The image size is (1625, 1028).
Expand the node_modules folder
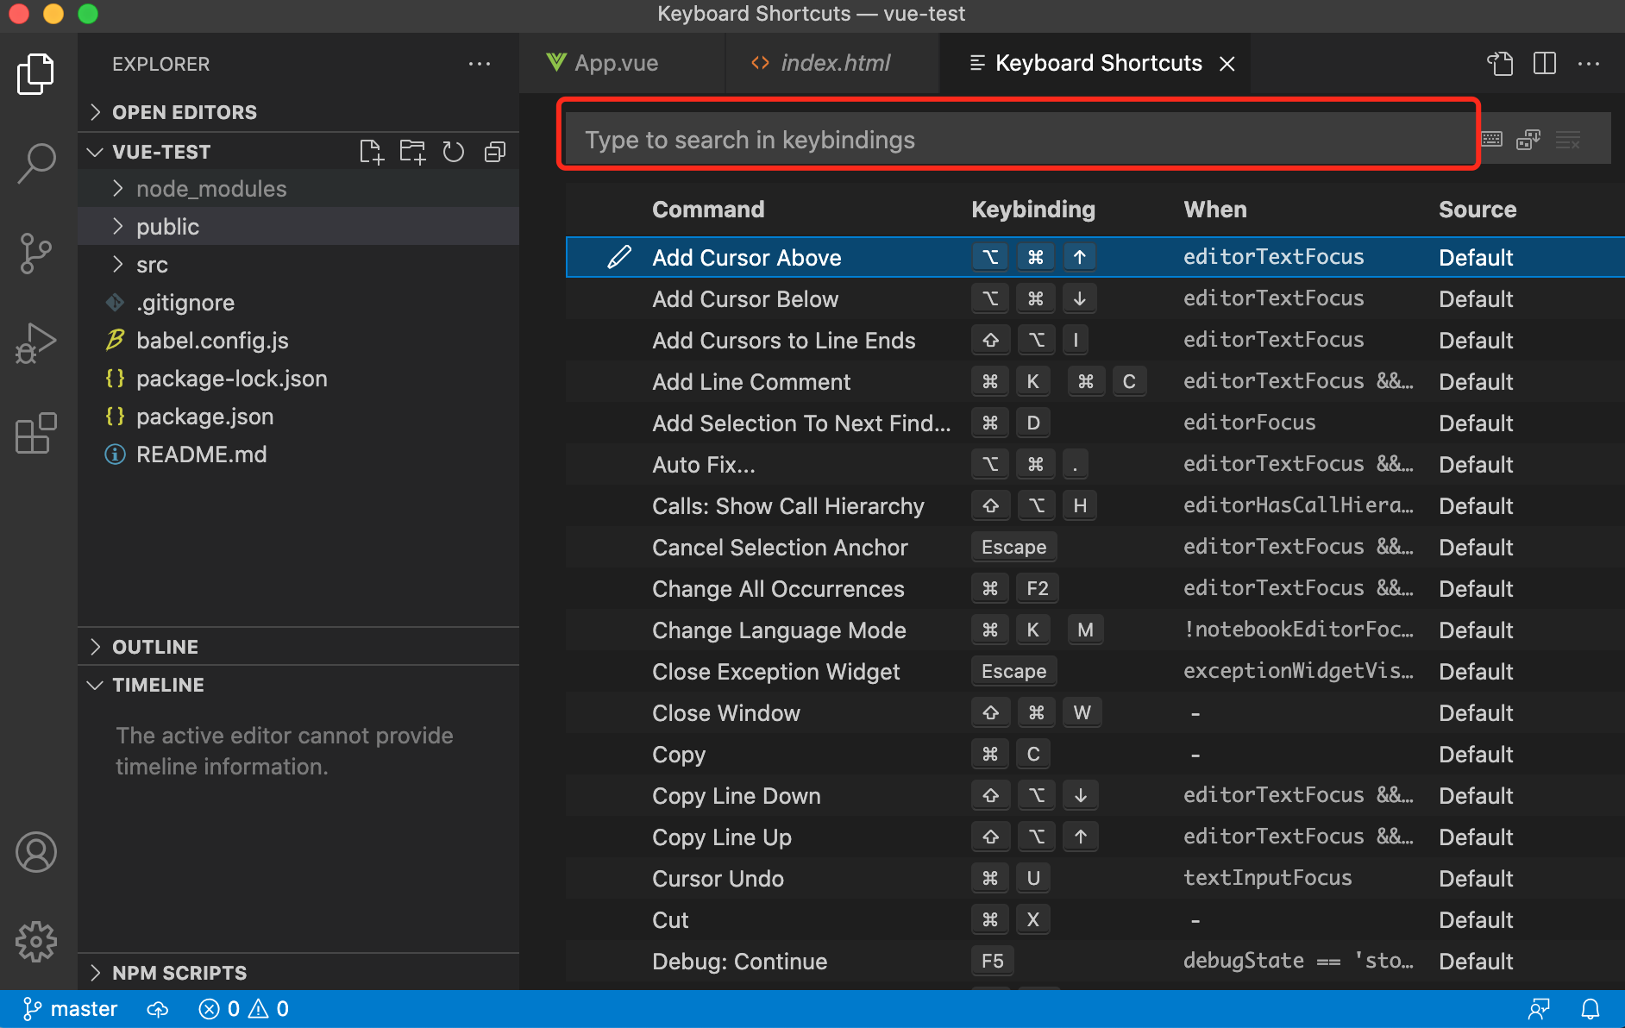298,189
